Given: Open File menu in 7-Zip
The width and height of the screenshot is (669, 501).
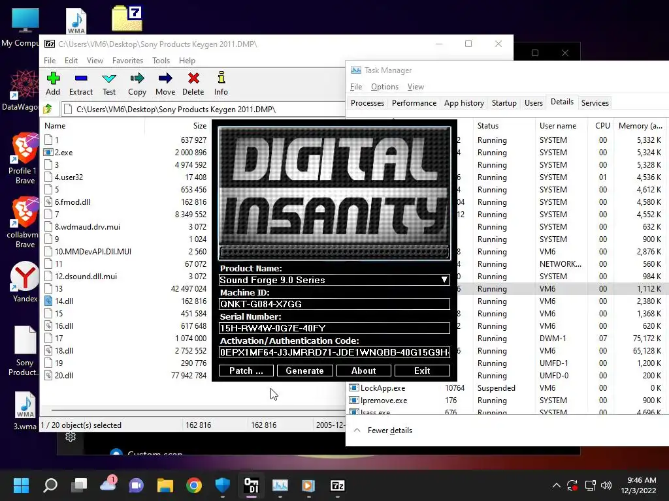Looking at the screenshot, I should coord(50,61).
